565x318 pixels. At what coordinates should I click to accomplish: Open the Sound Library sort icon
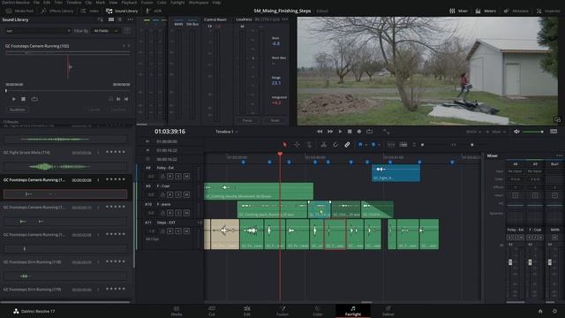[x=100, y=19]
